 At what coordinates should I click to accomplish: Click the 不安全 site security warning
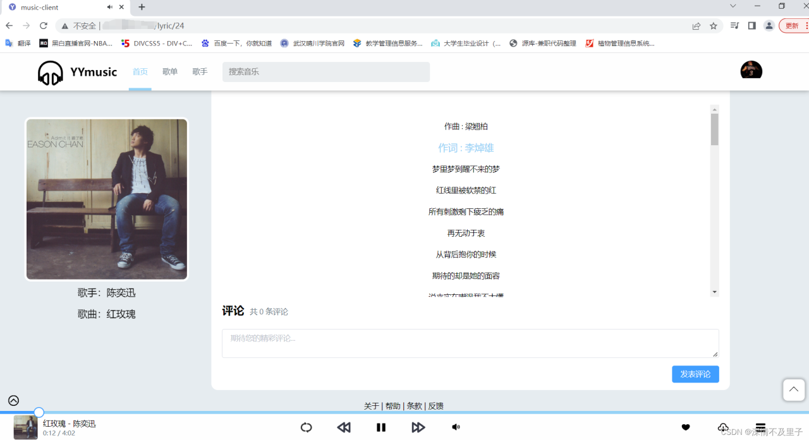[x=79, y=26]
